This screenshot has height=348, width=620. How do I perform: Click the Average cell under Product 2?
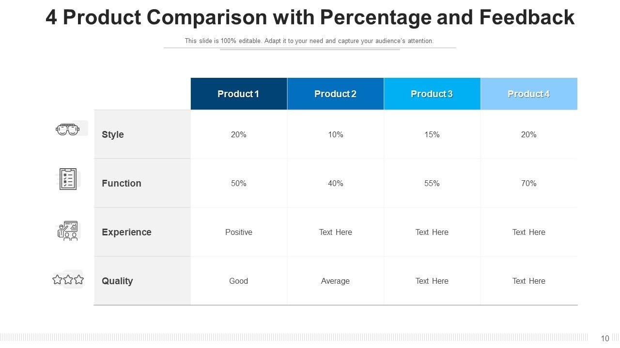[x=335, y=281]
